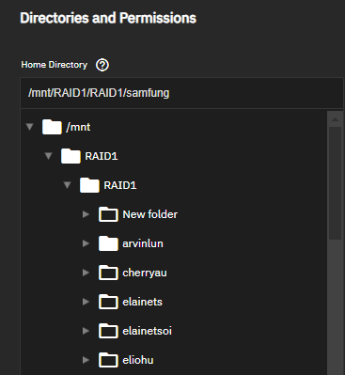Click the directory tree scrollbar up arrow
This screenshot has width=345, height=375.
coord(335,119)
